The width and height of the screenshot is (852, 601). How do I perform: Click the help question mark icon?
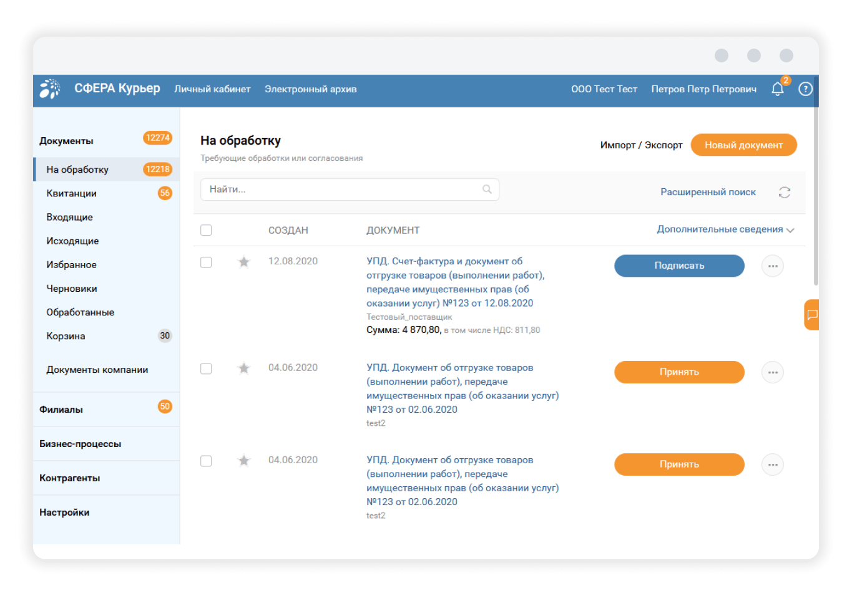(x=805, y=89)
